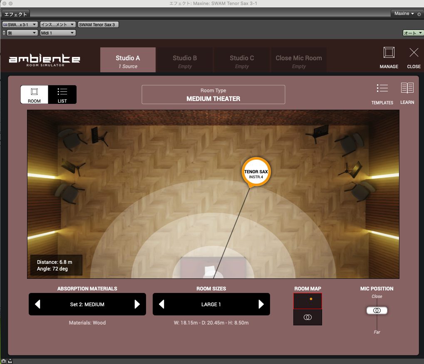Click the Ambiente Room Simulator logo
The width and height of the screenshot is (424, 364).
pos(45,60)
